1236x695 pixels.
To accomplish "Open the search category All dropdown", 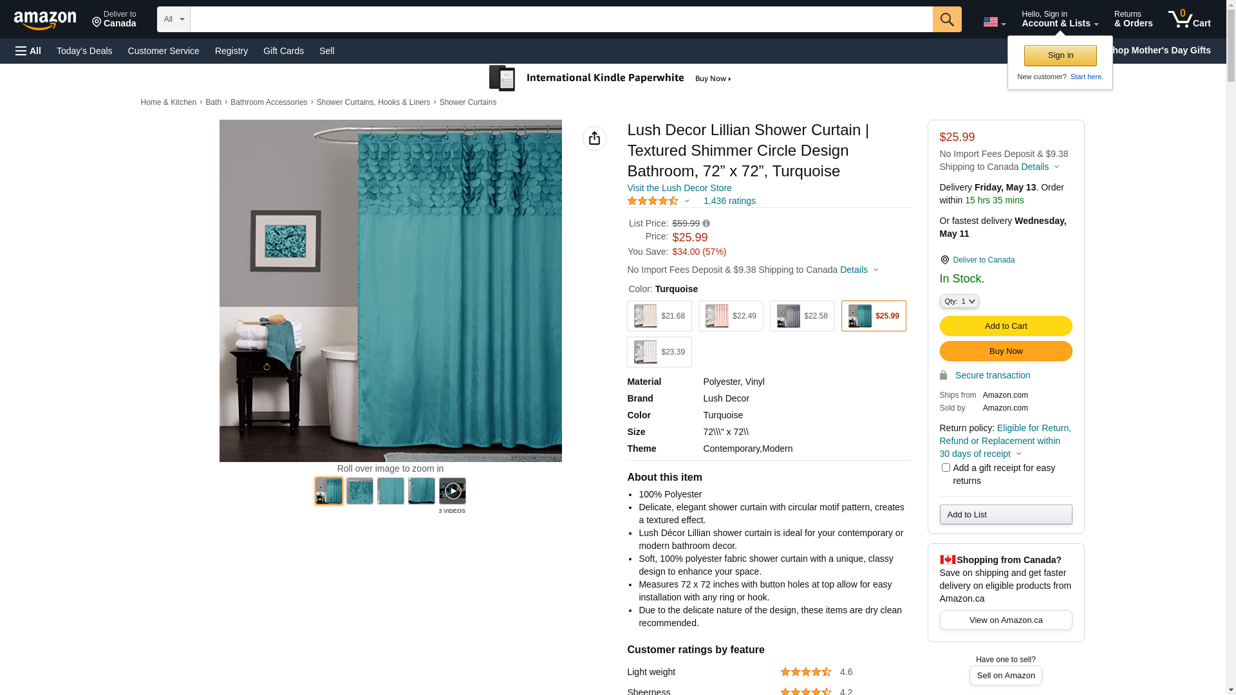I will pyautogui.click(x=173, y=19).
